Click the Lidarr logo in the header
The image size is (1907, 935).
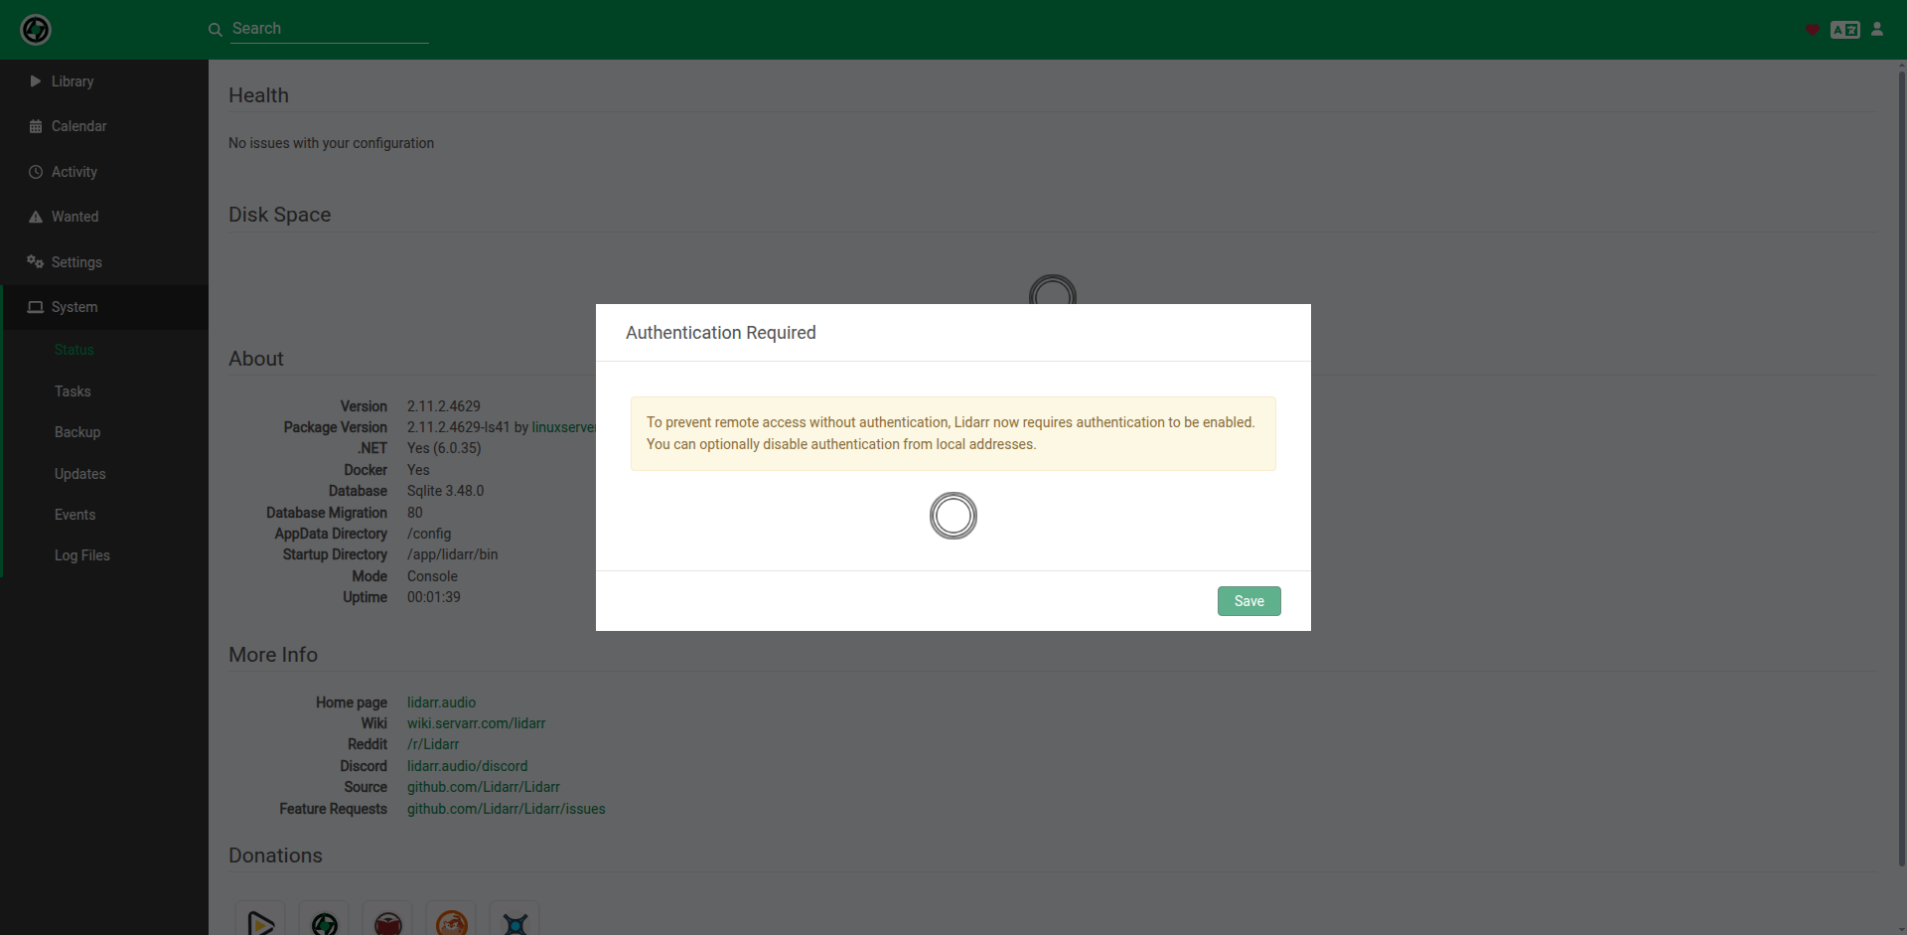click(x=36, y=30)
